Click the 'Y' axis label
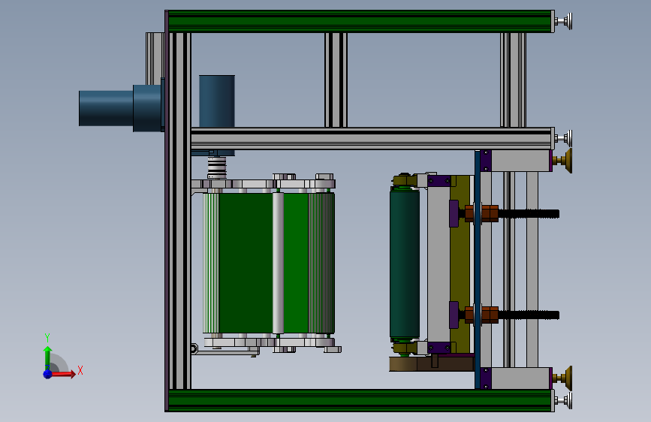 click(47, 338)
